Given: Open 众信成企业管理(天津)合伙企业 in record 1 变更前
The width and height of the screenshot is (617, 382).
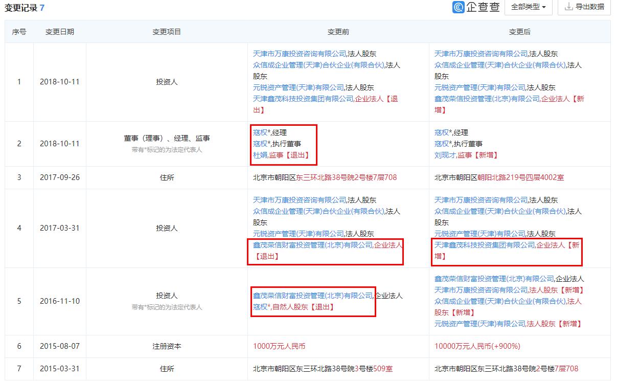Looking at the screenshot, I should (x=318, y=65).
